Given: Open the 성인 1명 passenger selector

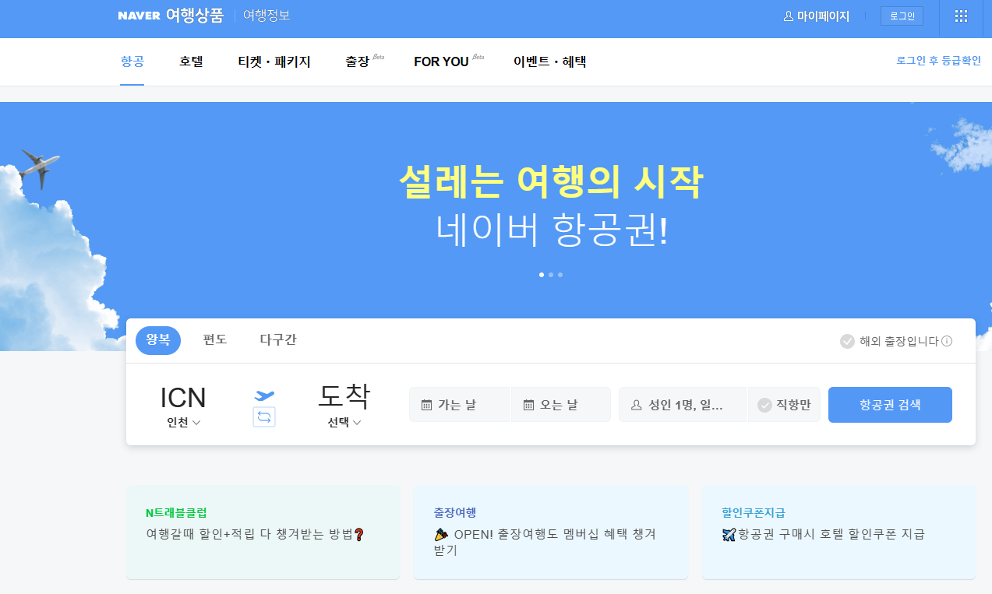Looking at the screenshot, I should point(682,404).
